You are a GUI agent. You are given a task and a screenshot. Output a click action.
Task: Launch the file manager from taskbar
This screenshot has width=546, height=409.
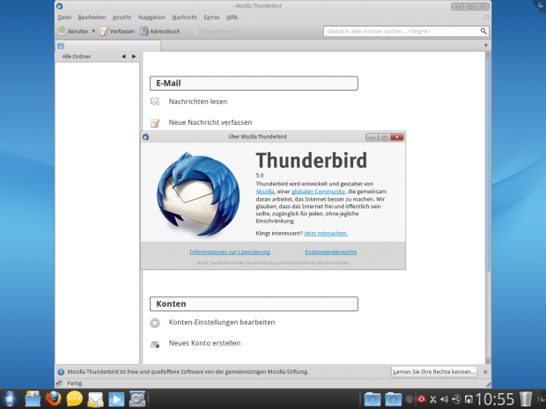[x=33, y=399]
